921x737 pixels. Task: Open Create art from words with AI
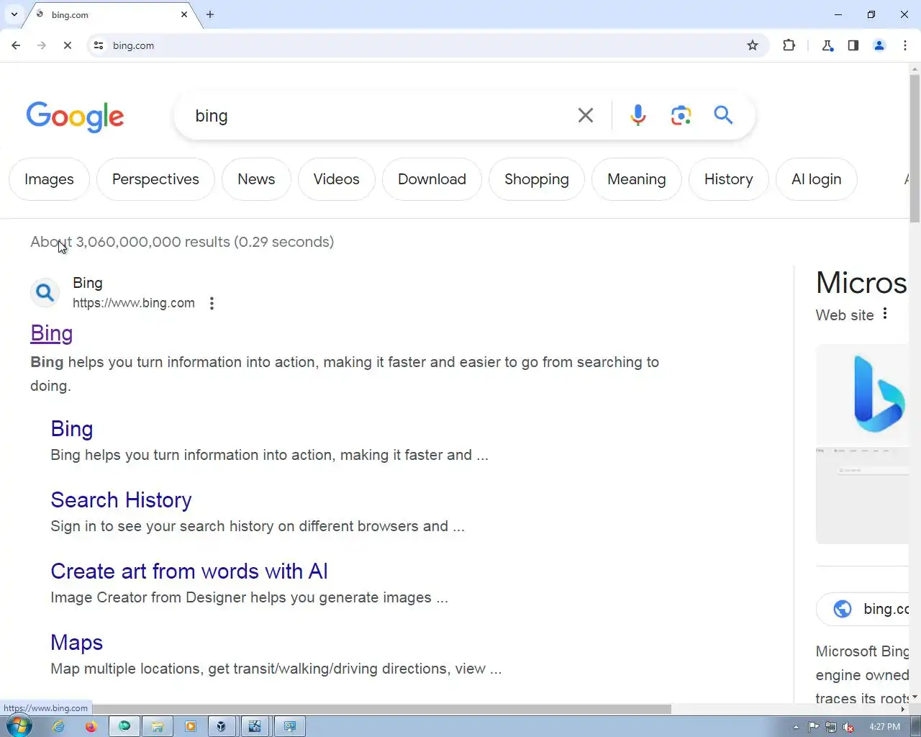pyautogui.click(x=189, y=571)
